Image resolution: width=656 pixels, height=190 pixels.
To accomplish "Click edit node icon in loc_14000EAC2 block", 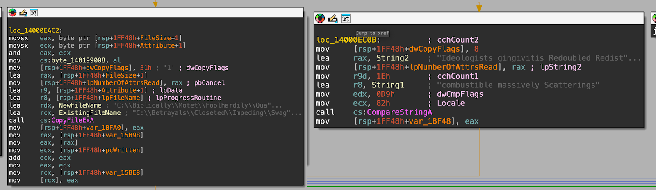I will click(x=23, y=13).
